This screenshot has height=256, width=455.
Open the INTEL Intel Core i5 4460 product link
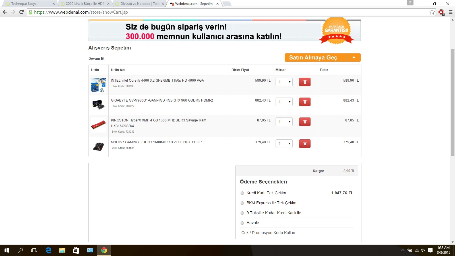click(x=157, y=80)
